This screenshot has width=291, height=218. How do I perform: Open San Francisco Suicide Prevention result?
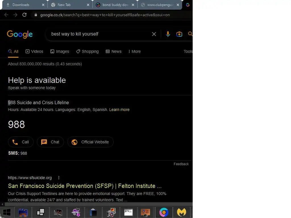pyautogui.click(x=85, y=186)
